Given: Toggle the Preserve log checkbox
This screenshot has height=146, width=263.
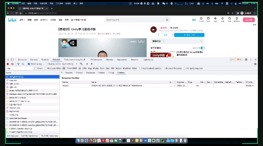Looking at the screenshot, I should tap(29, 64).
